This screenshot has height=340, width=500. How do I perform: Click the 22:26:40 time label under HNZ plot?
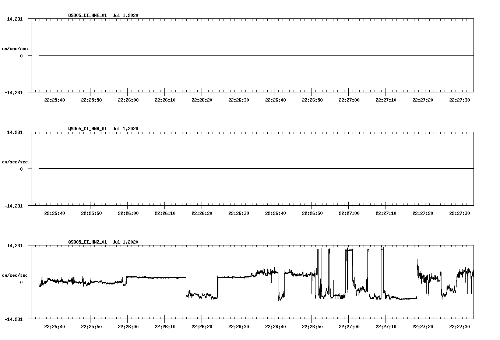click(275, 327)
